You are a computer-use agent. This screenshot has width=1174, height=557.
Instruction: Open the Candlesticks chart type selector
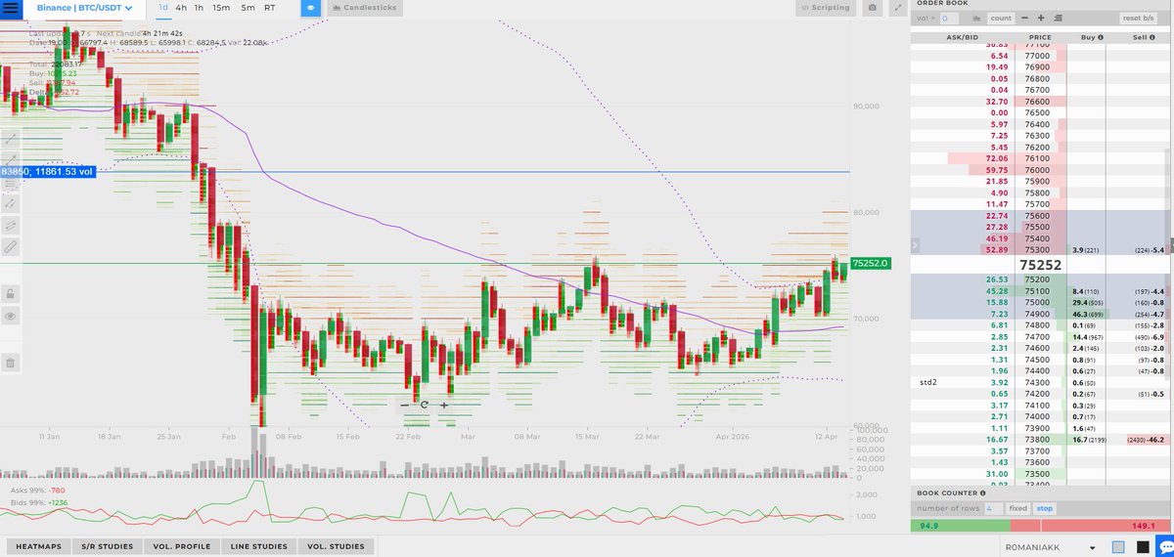click(363, 8)
